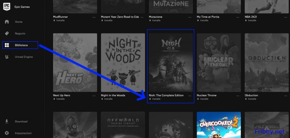Switch to the Unreal Engine section
Viewport: 290px width, 138px height.
(x=24, y=57)
